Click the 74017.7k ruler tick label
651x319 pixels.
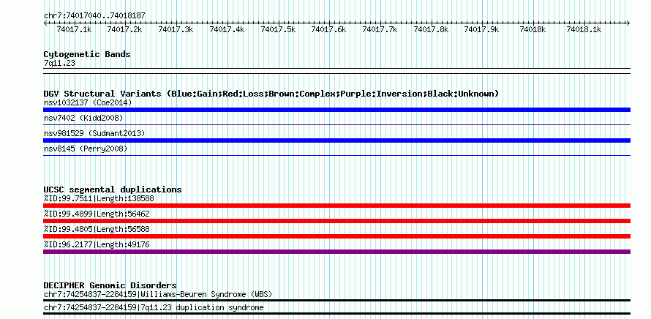coord(380,29)
